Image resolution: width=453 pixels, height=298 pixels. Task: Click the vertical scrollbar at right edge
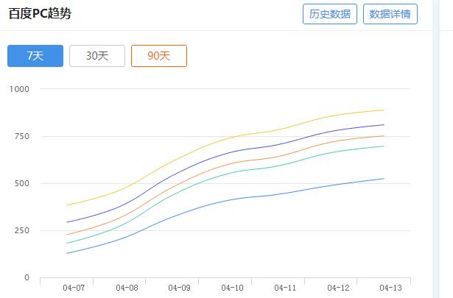[x=435, y=149]
